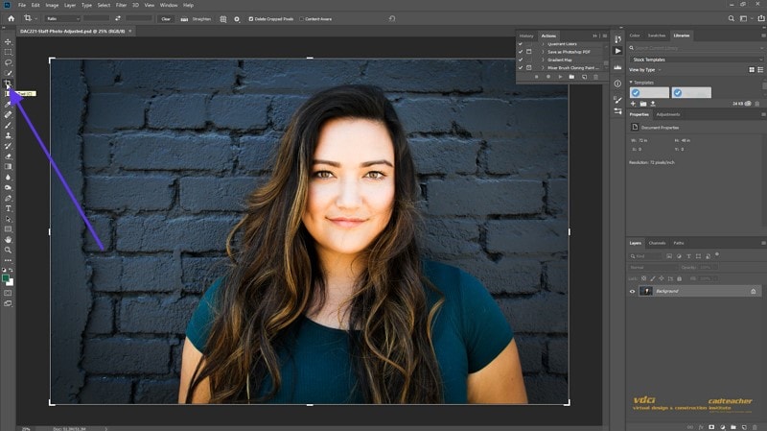Toggle dialog box for Save as Photoshop PDF
Screen dimensions: 767x431
[529, 52]
